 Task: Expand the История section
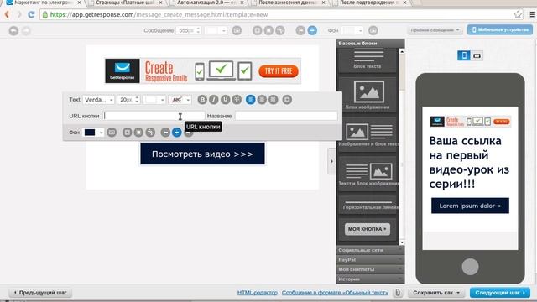(x=370, y=279)
